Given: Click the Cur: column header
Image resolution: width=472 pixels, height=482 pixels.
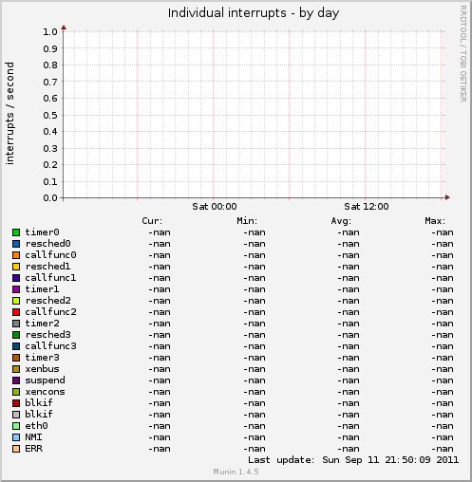Looking at the screenshot, I should tap(152, 221).
